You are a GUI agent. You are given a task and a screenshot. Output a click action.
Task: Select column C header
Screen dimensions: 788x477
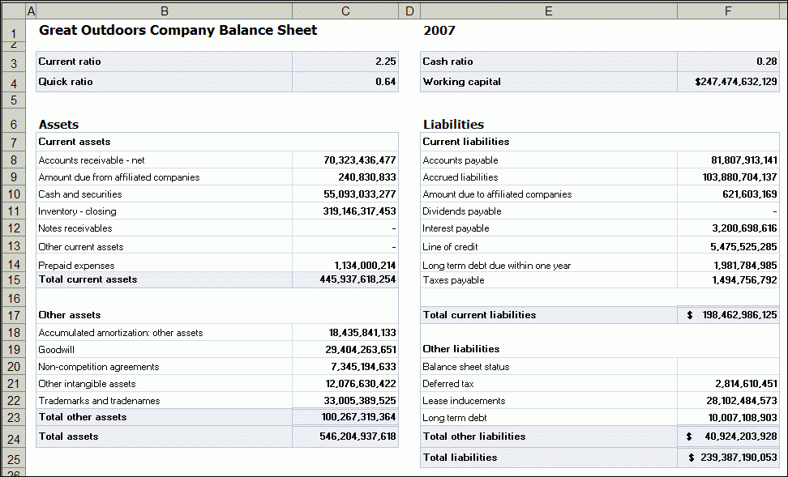tap(345, 11)
